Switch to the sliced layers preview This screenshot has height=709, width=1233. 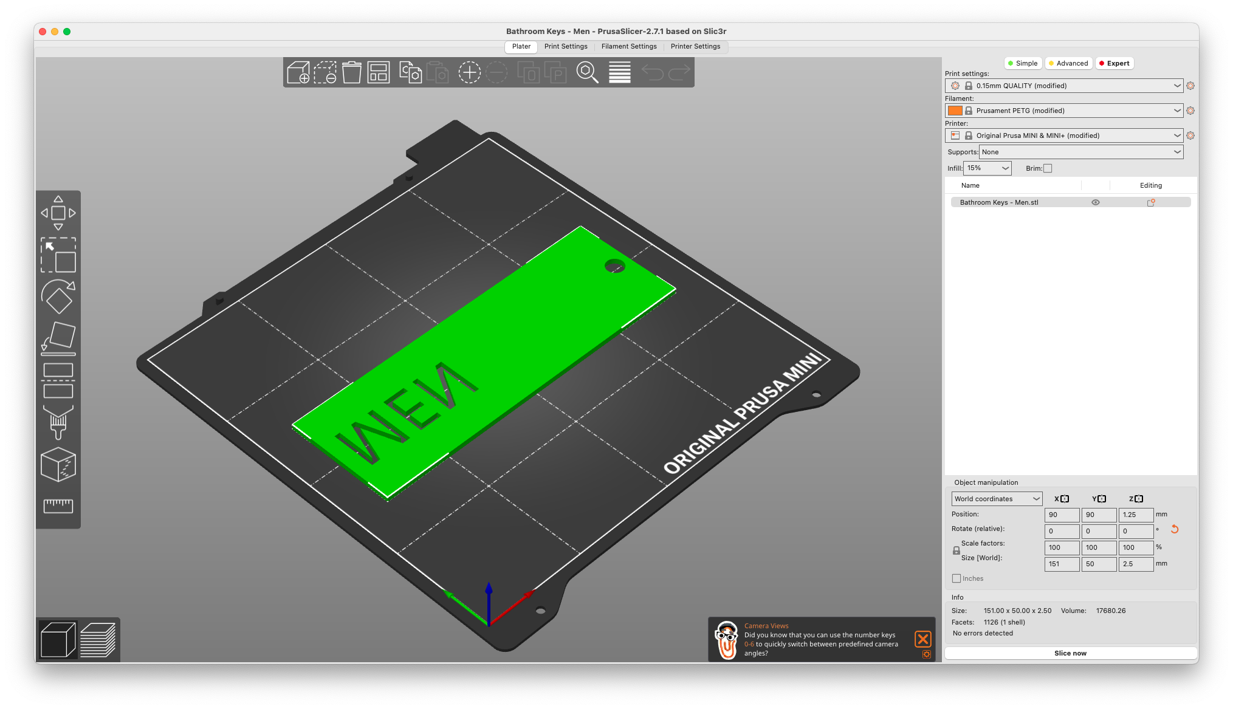pyautogui.click(x=98, y=640)
